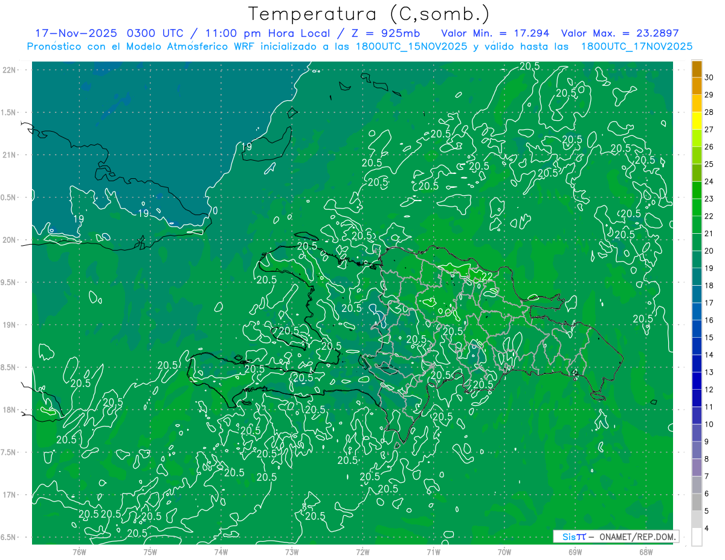Select the 23 label on the color scale
Image resolution: width=725 pixels, height=560 pixels.
709,199
